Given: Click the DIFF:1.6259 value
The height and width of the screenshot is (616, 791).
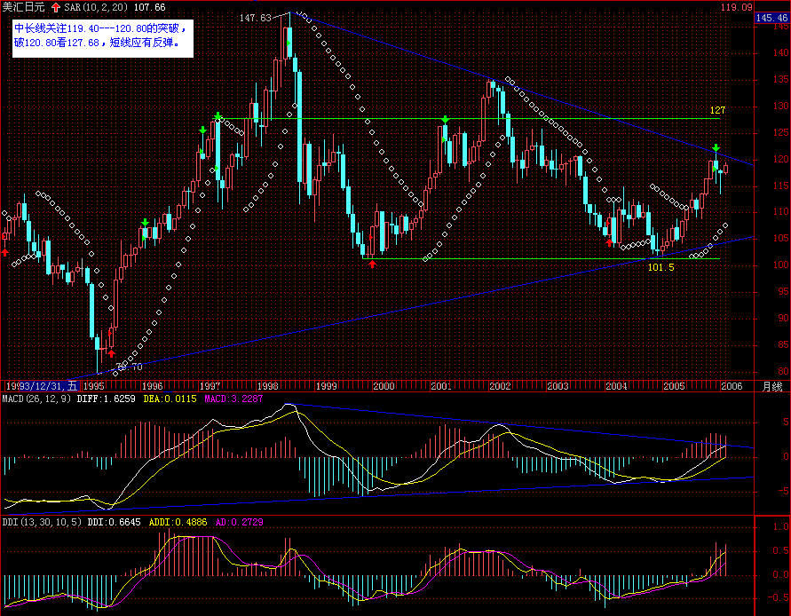Looking at the screenshot, I should click(x=106, y=399).
